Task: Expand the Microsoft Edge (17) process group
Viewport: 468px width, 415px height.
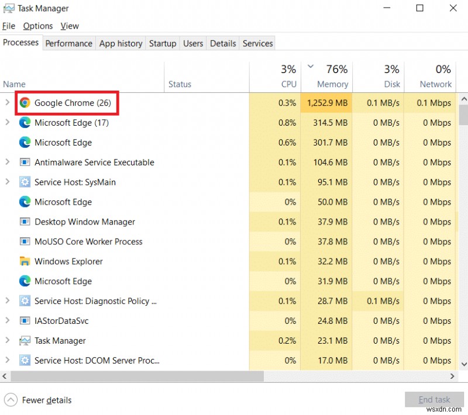Action: coord(8,122)
